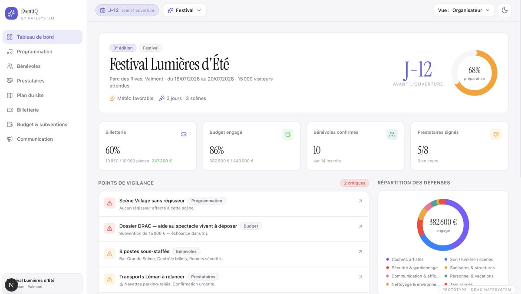Screen dimensions: 521x294
Task: Click the Billetterie ticket icon in sidebar
Action: [x=10, y=110]
